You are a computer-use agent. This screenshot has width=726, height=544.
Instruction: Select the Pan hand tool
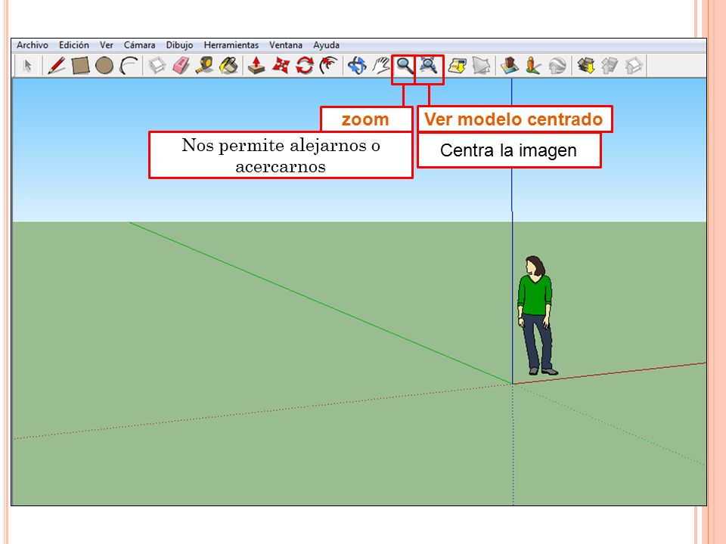[x=381, y=66]
